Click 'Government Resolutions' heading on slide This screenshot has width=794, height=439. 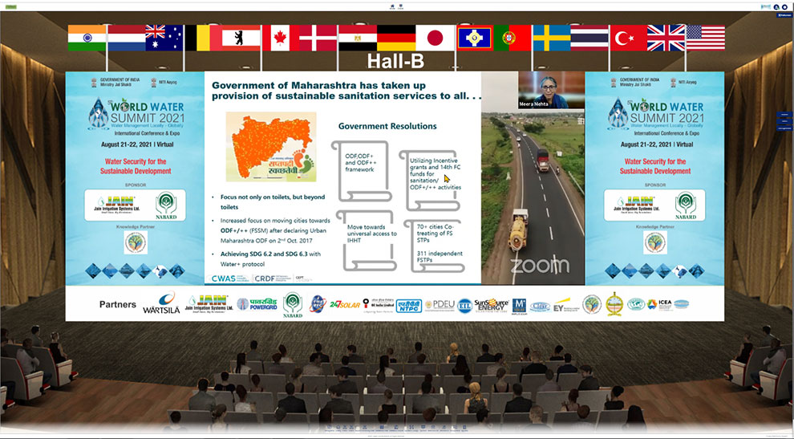(x=387, y=126)
